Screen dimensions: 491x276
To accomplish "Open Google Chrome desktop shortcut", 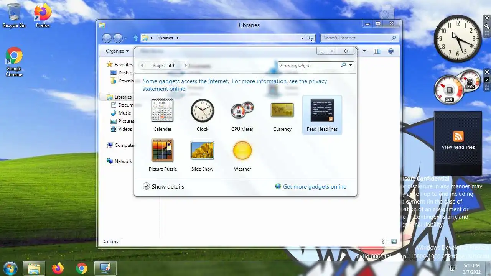I will coord(14,62).
